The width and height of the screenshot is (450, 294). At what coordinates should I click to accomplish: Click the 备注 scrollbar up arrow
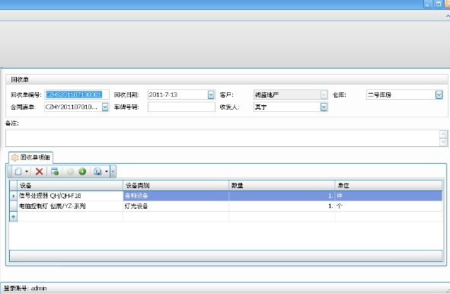pos(443,134)
